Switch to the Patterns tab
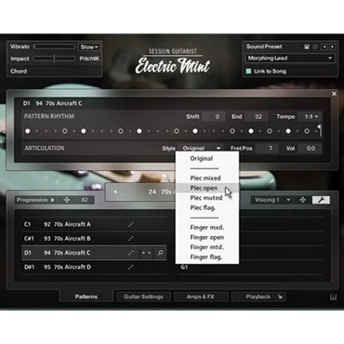This screenshot has width=344, height=344. [86, 297]
